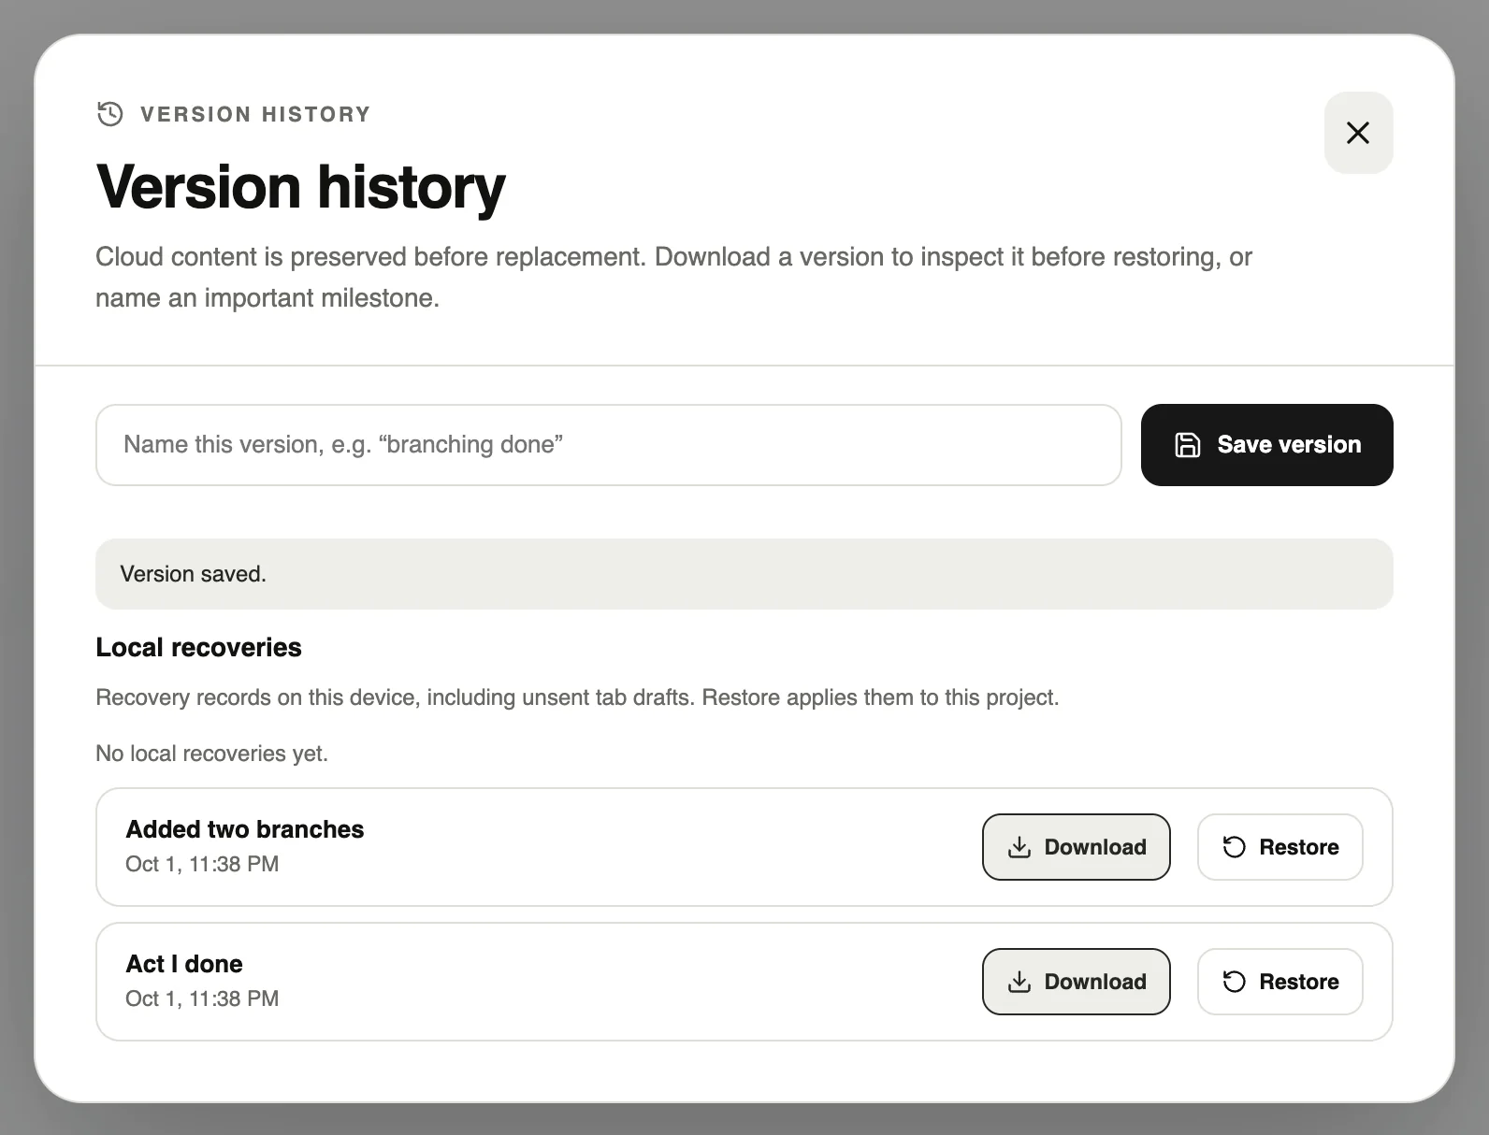
Task: Click the "Version history" main title
Action: (300, 187)
